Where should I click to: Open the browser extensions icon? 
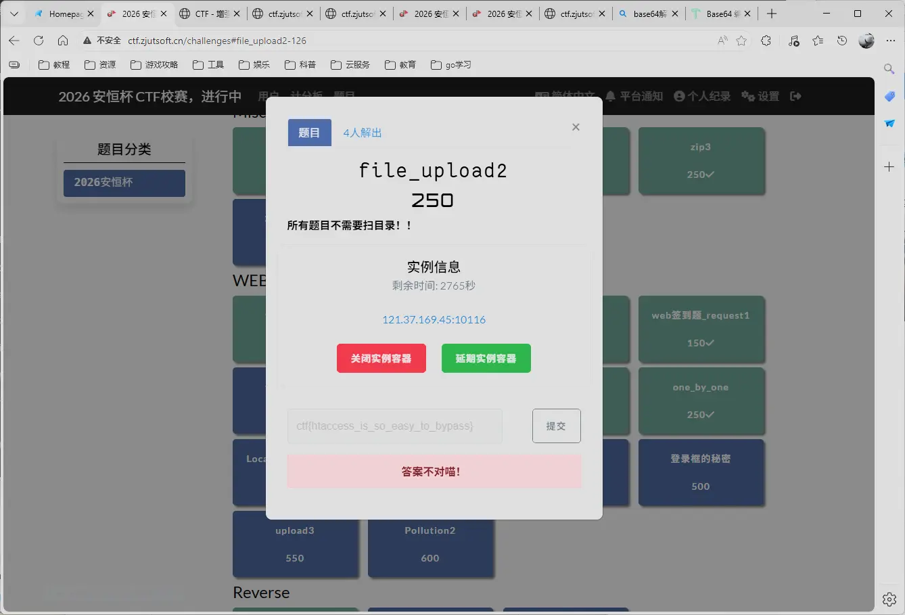766,41
